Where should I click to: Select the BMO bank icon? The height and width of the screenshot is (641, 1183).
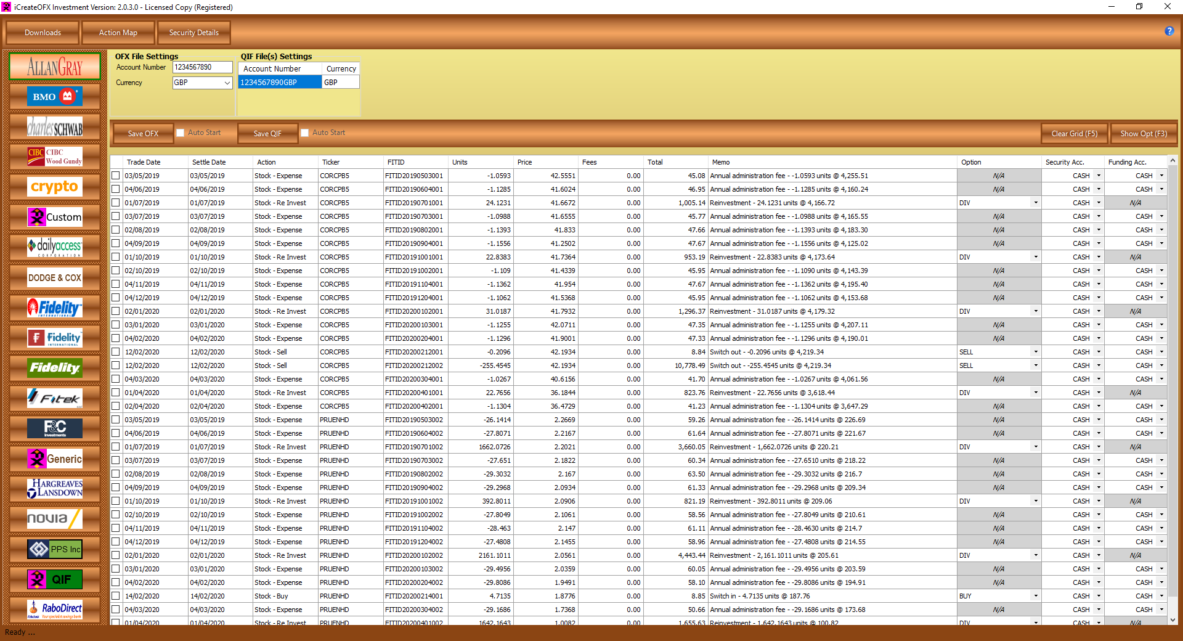pos(54,96)
